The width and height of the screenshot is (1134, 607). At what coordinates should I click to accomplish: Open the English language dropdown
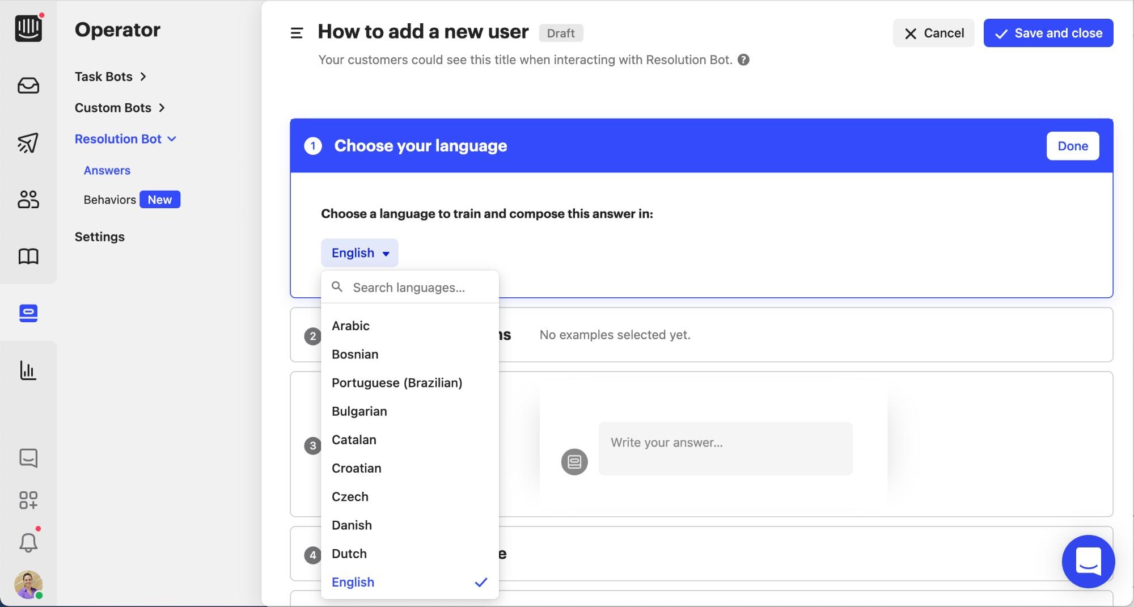coord(359,253)
